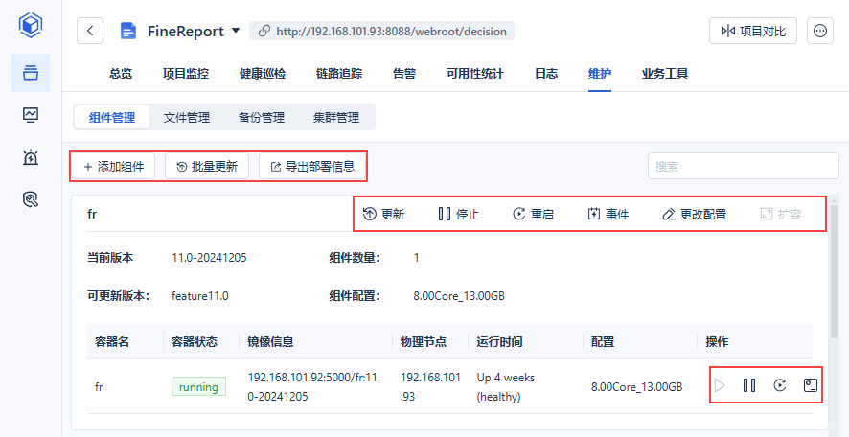Switch to the 日志 tab
Screen dimensions: 849x437
pos(546,74)
